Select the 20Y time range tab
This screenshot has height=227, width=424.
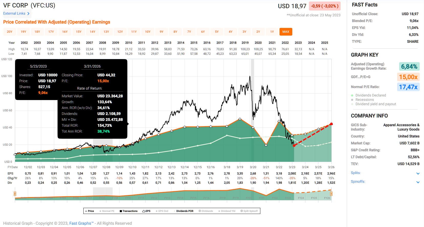pyautogui.click(x=10, y=32)
